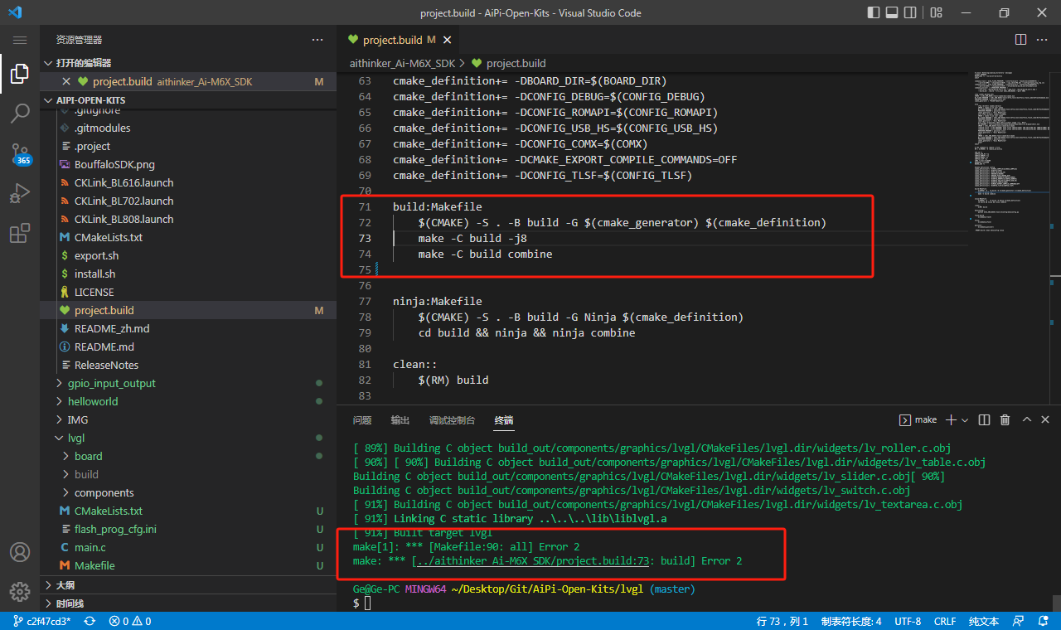Open BouffaloSDK.png in file tree
This screenshot has height=630, width=1061.
tap(188, 164)
